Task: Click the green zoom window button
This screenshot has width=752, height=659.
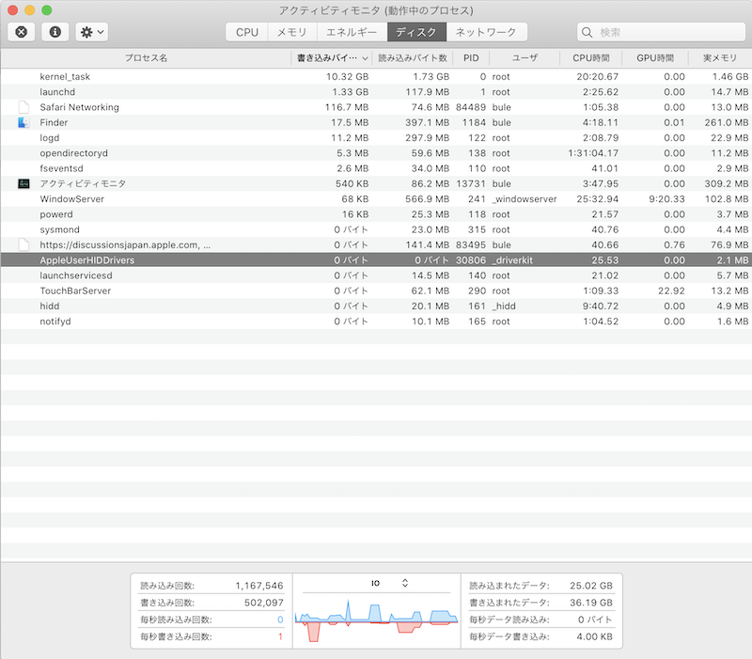Action: pos(49,9)
